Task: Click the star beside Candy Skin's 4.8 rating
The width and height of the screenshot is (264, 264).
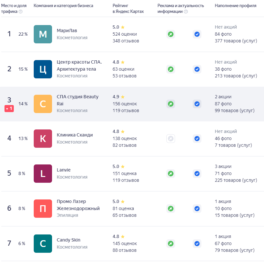Action: click(123, 237)
